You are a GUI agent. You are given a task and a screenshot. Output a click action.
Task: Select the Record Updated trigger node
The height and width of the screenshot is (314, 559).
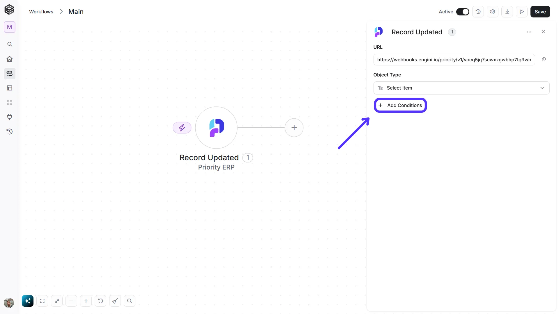pyautogui.click(x=216, y=128)
